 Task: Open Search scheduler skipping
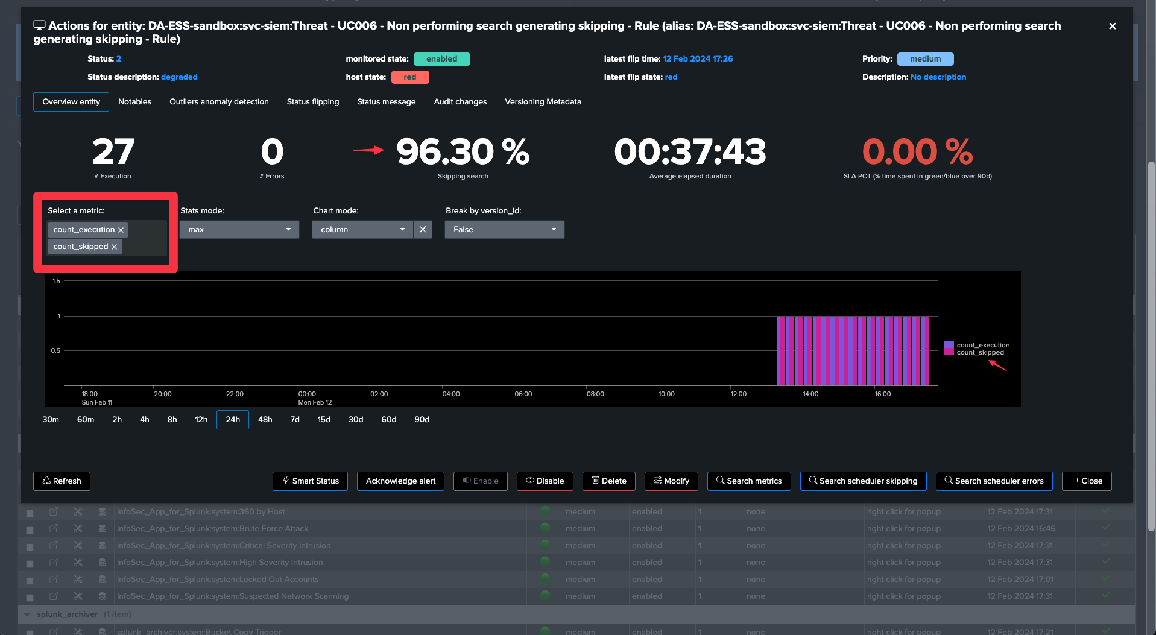coord(863,481)
